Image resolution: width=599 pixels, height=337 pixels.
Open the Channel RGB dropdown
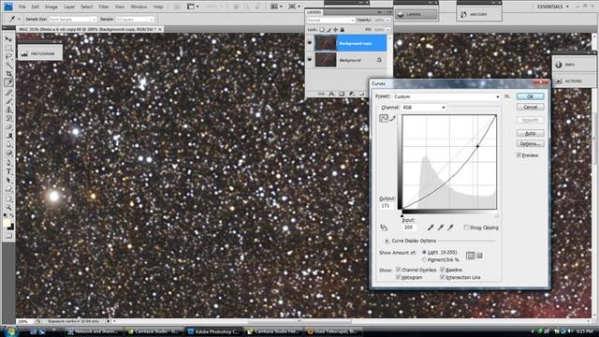424,108
